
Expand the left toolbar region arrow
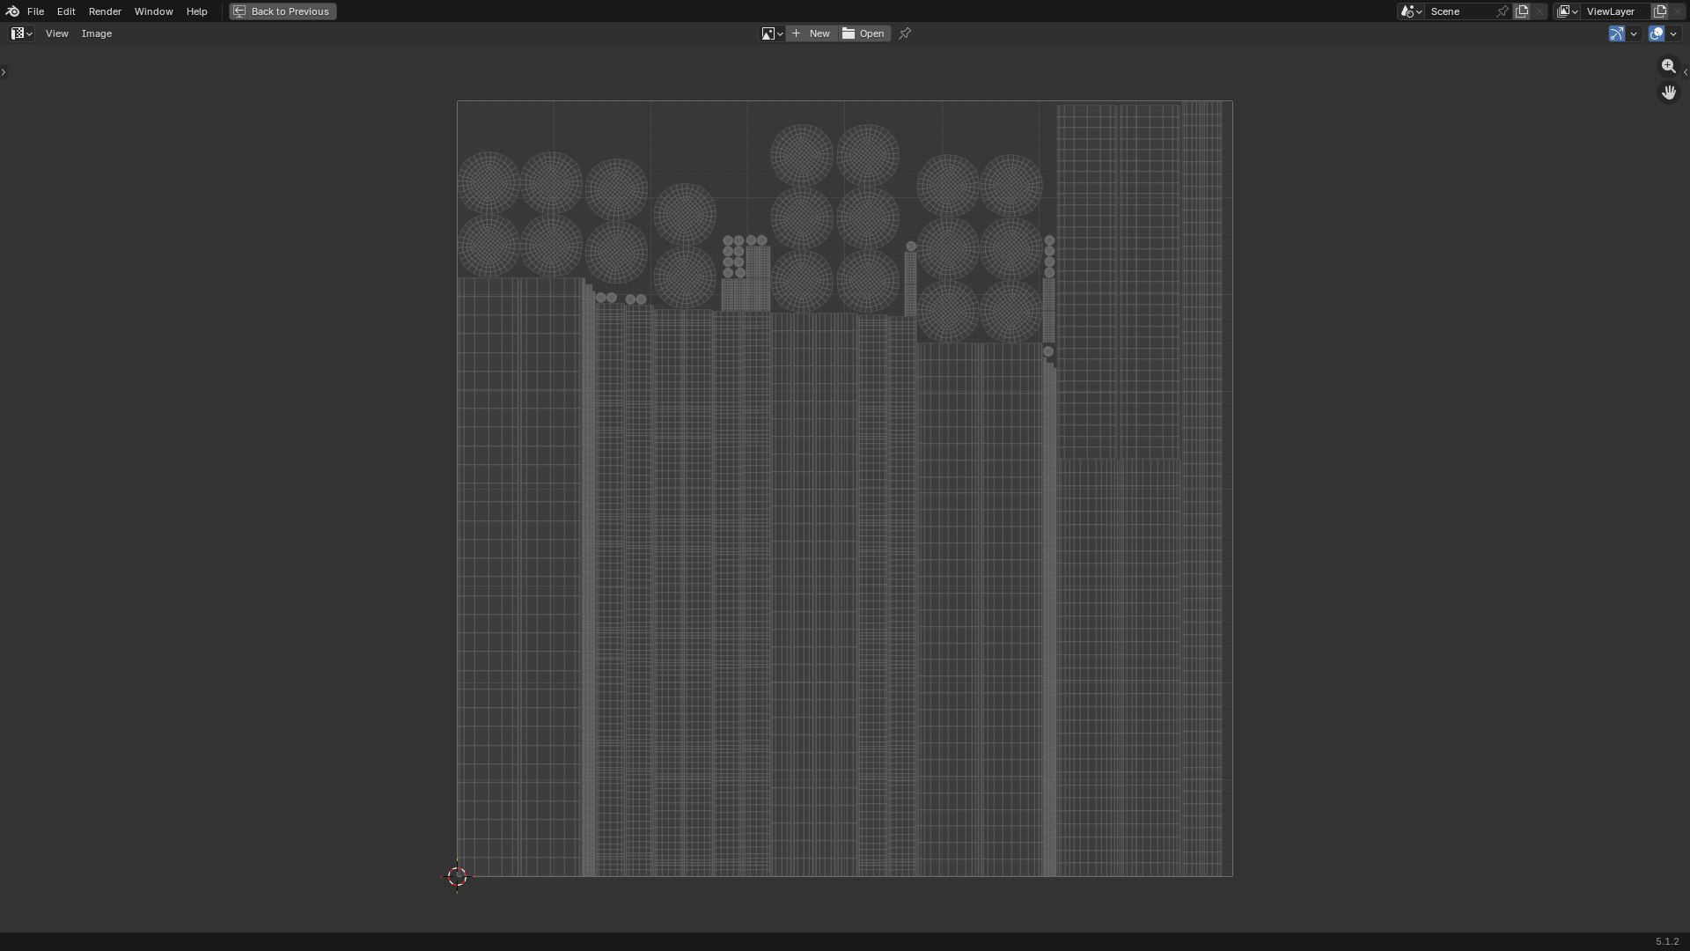click(4, 72)
